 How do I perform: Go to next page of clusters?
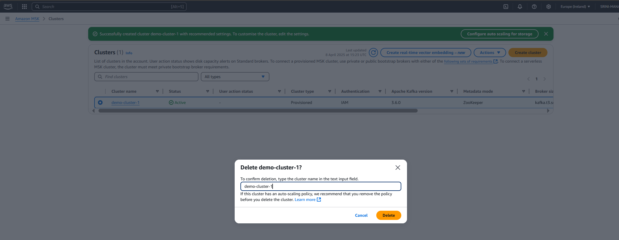point(545,79)
